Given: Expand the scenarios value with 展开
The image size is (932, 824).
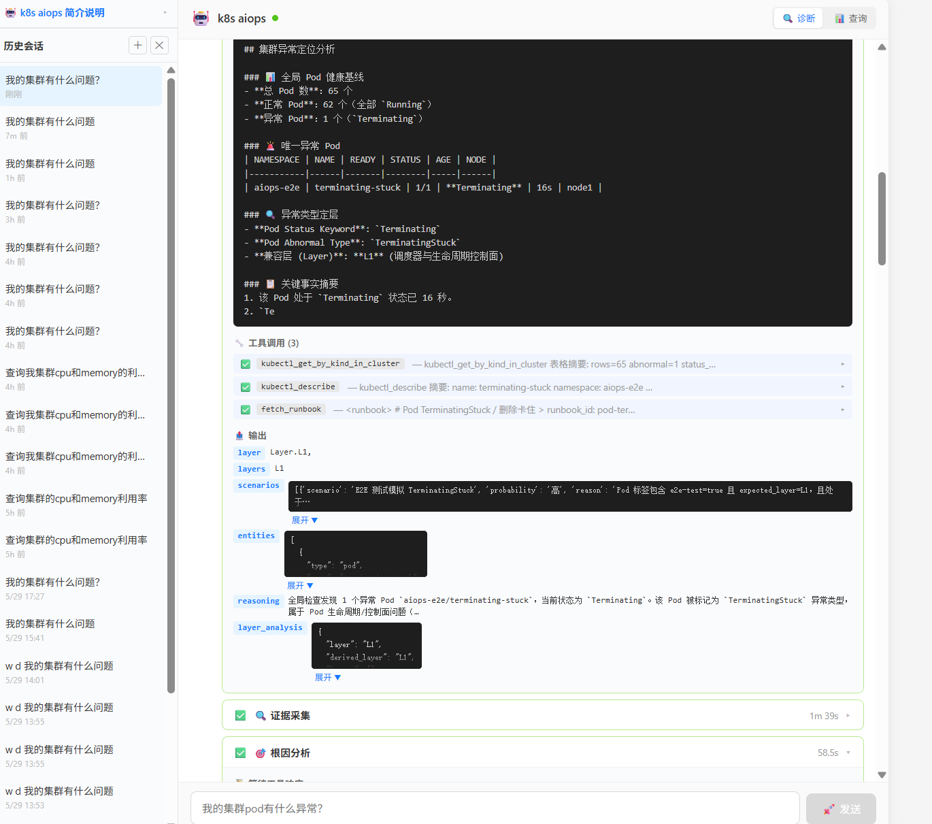Looking at the screenshot, I should point(305,520).
